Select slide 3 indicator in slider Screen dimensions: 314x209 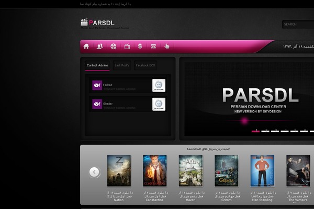tap(275, 131)
